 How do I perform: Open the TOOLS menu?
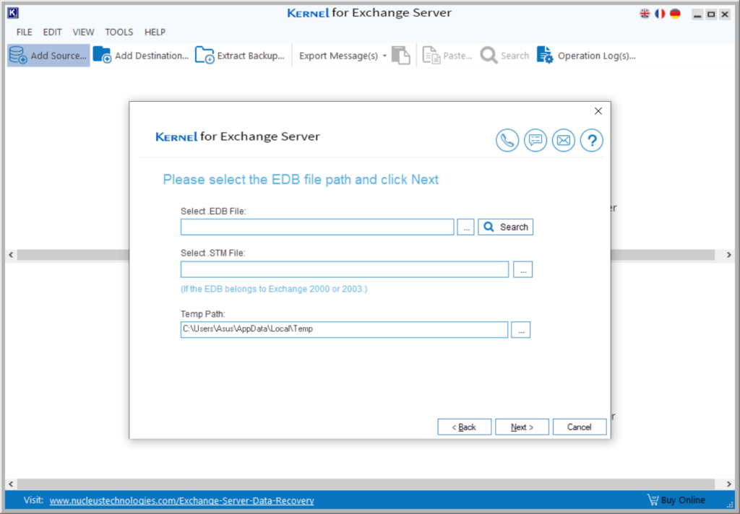pos(119,32)
